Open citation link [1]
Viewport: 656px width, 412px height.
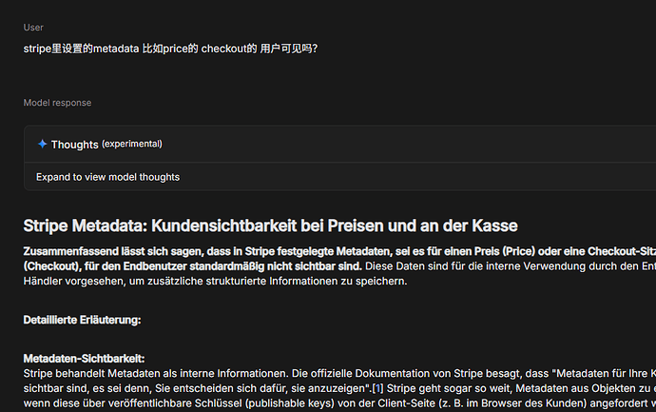[377, 388]
